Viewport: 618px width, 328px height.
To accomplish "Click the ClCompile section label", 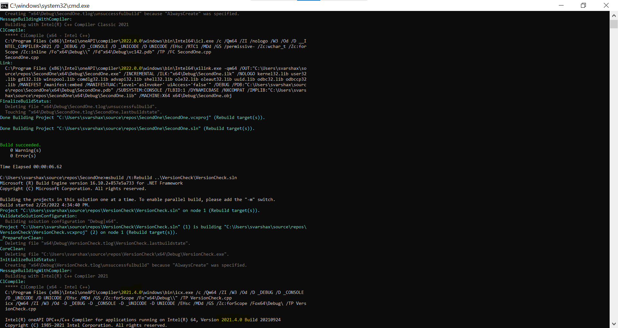I will click(x=12, y=30).
